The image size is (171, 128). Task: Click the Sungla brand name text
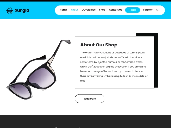point(22,10)
